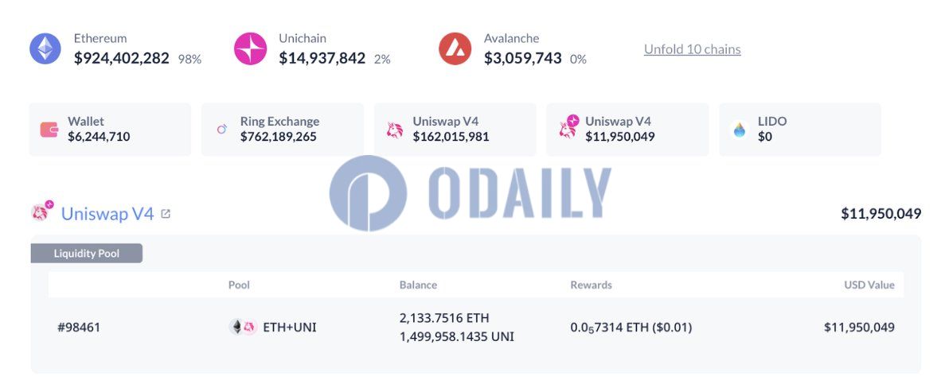Viewport: 941px width, 388px height.
Task: Click the Wallet icon
Action: 49,130
